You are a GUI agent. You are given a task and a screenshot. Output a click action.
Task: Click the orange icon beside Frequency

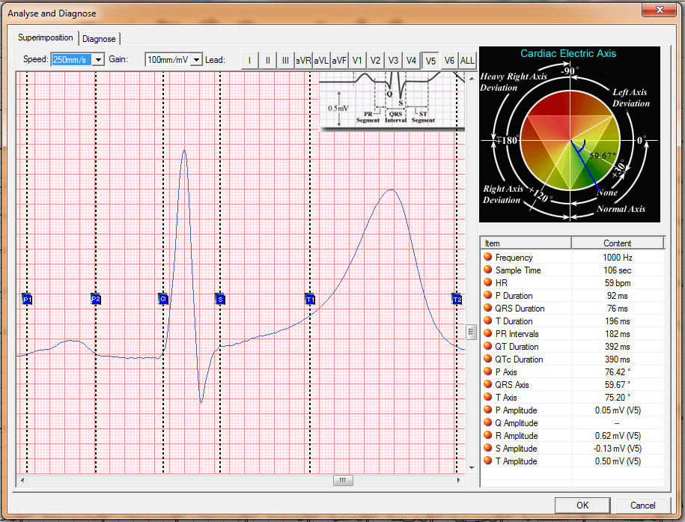coord(488,257)
